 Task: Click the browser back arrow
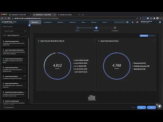[x=2, y=18]
